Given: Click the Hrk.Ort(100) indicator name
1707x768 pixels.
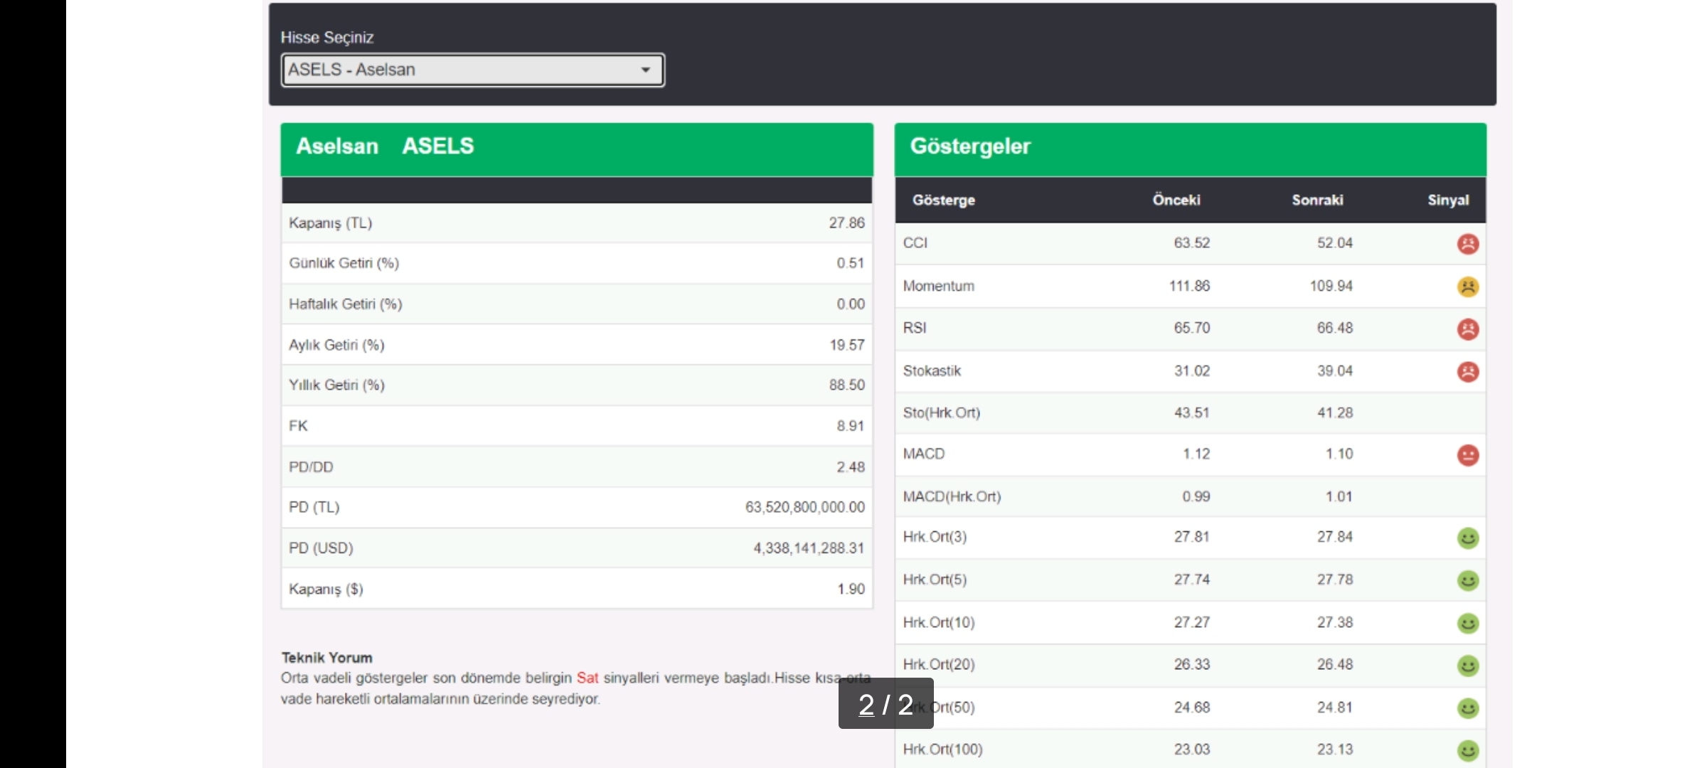Looking at the screenshot, I should pyautogui.click(x=942, y=750).
